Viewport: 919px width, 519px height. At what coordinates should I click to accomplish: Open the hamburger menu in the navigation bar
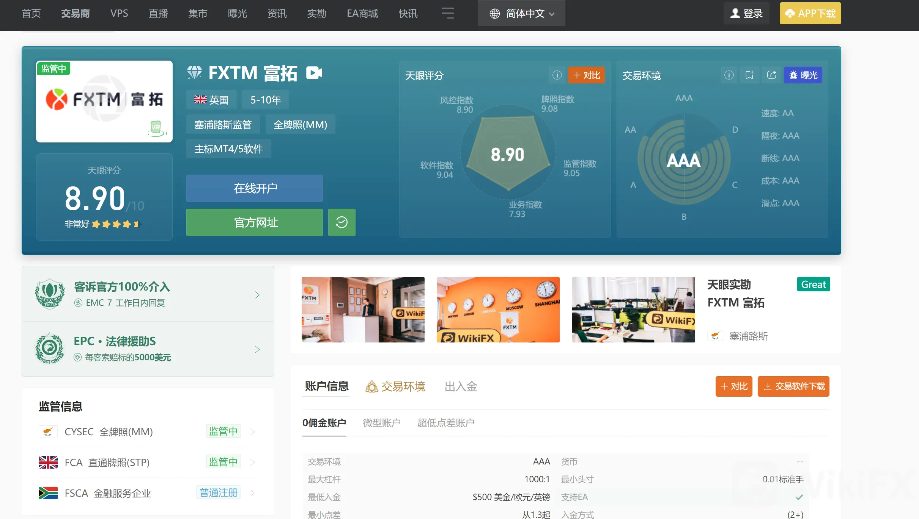(x=448, y=13)
